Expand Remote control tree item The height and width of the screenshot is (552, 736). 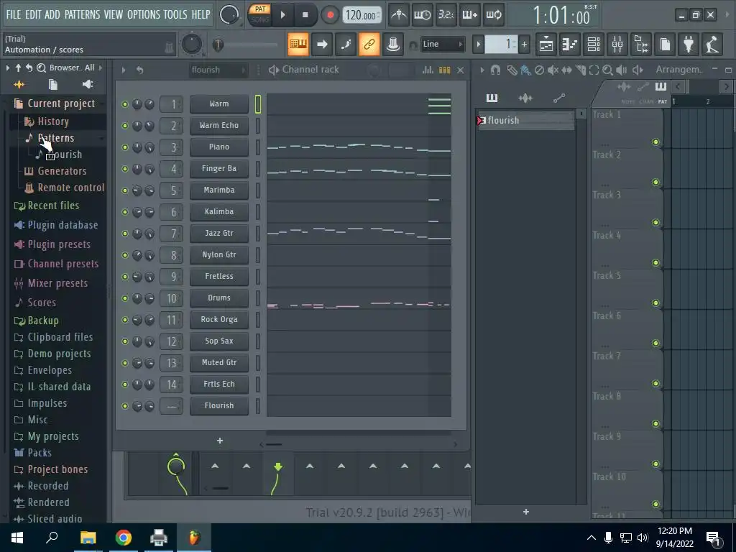[70, 188]
